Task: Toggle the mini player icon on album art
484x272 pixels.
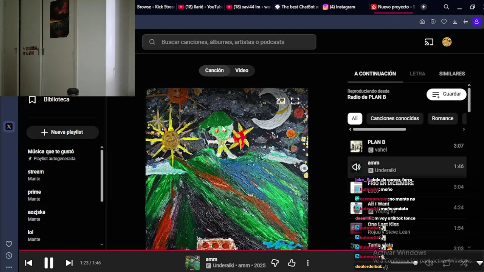Action: (x=280, y=101)
